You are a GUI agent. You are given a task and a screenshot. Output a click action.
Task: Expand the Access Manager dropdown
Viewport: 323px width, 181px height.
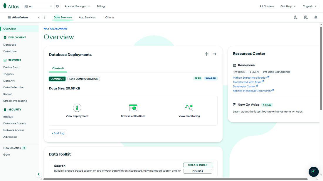[x=77, y=6]
